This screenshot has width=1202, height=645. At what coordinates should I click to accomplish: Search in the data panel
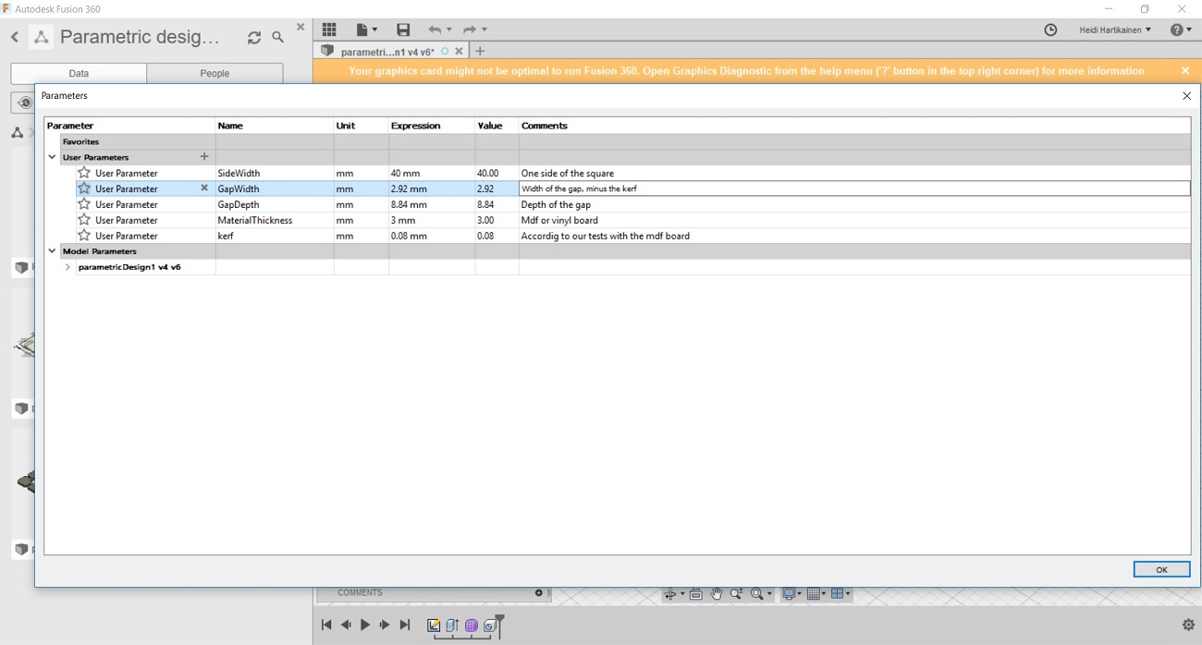[277, 38]
